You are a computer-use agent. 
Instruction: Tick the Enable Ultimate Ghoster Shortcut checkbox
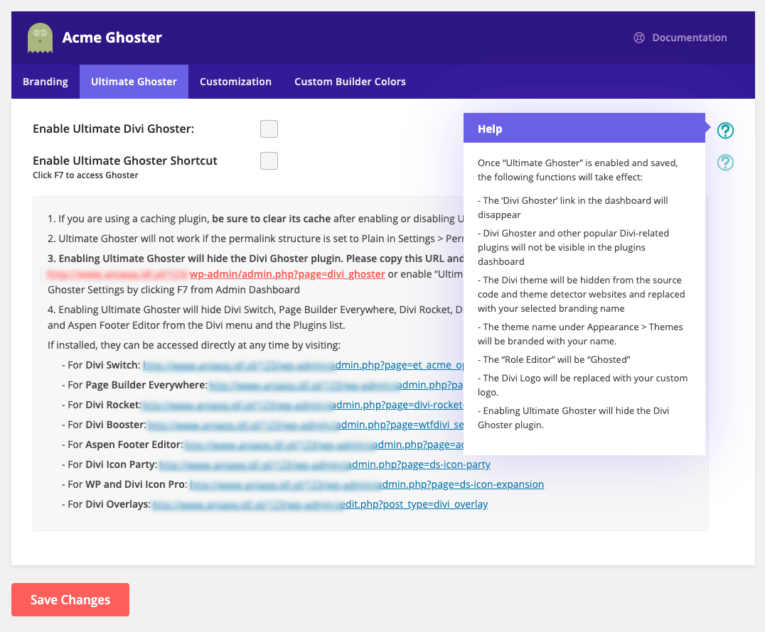click(x=269, y=160)
